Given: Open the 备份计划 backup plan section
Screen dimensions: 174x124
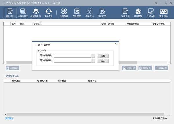Looking at the screenshot, I should pos(9,12).
